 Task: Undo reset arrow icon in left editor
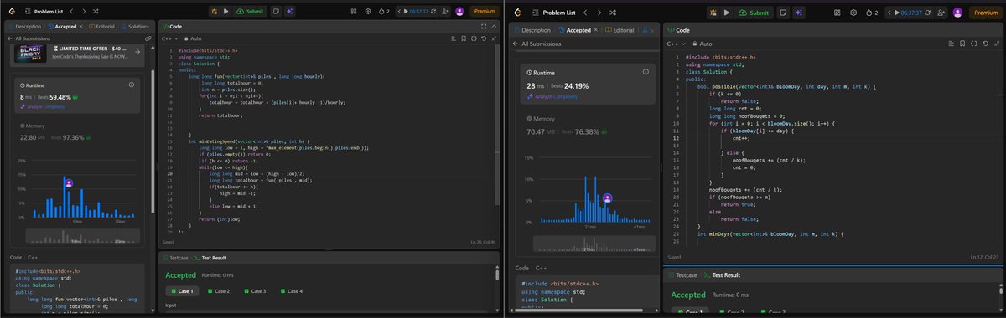[x=484, y=38]
